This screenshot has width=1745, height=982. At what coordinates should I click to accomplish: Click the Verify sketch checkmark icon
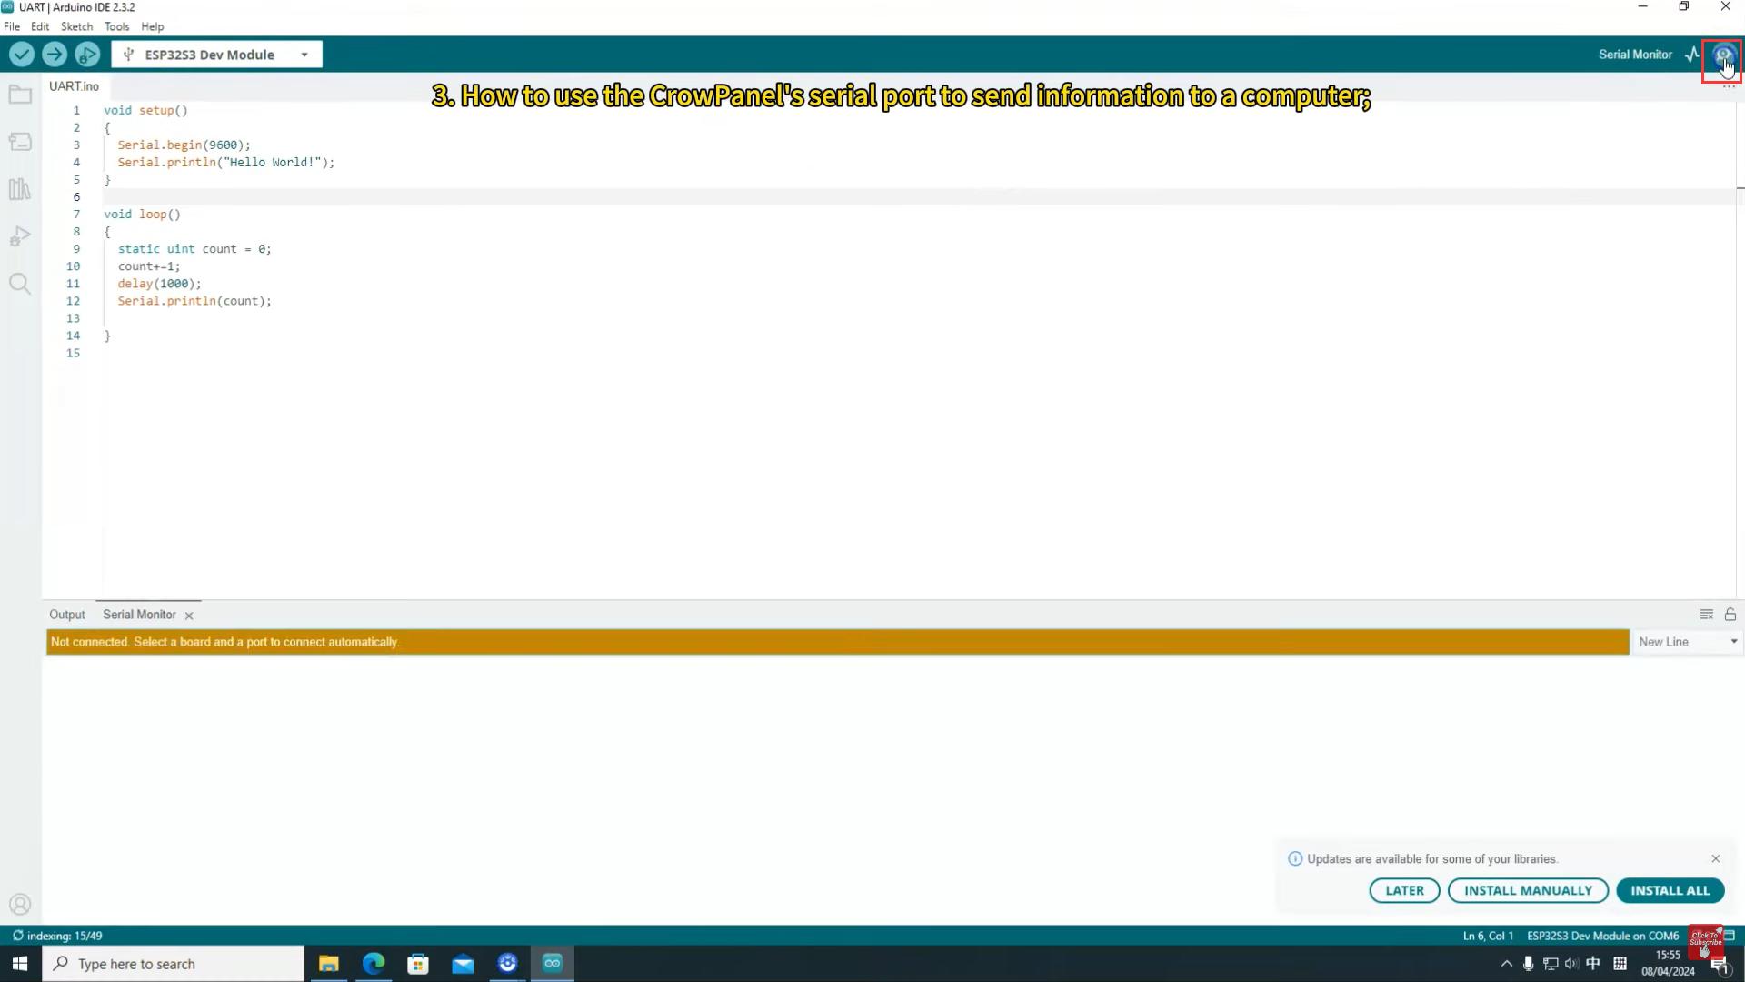point(22,55)
